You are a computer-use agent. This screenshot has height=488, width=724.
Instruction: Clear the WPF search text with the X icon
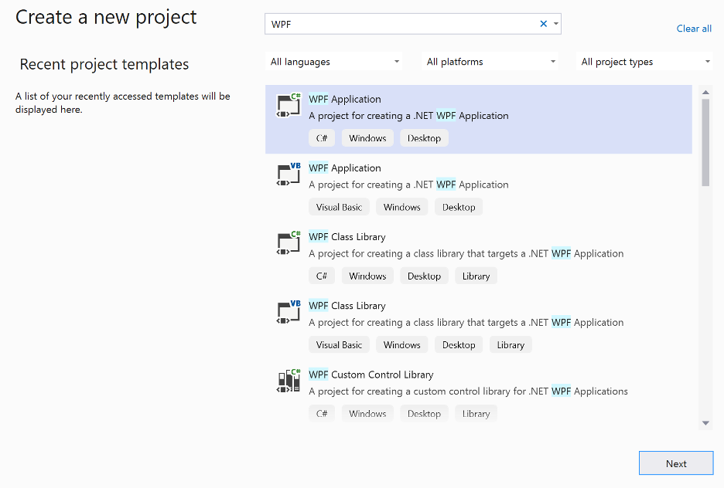pos(544,24)
